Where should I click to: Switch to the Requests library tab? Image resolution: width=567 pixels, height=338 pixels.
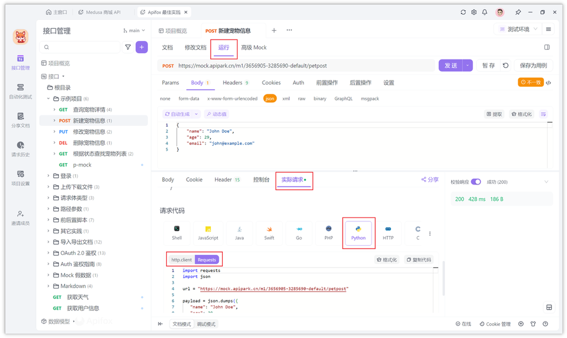(207, 259)
